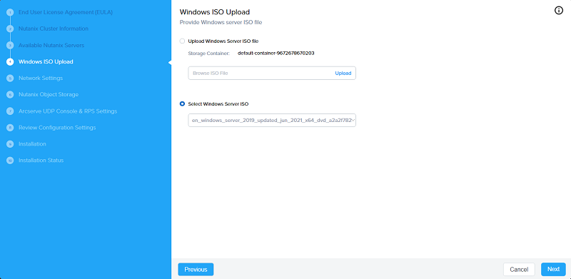
Task: Select the Select Windows Server ISO radio
Action: point(182,103)
